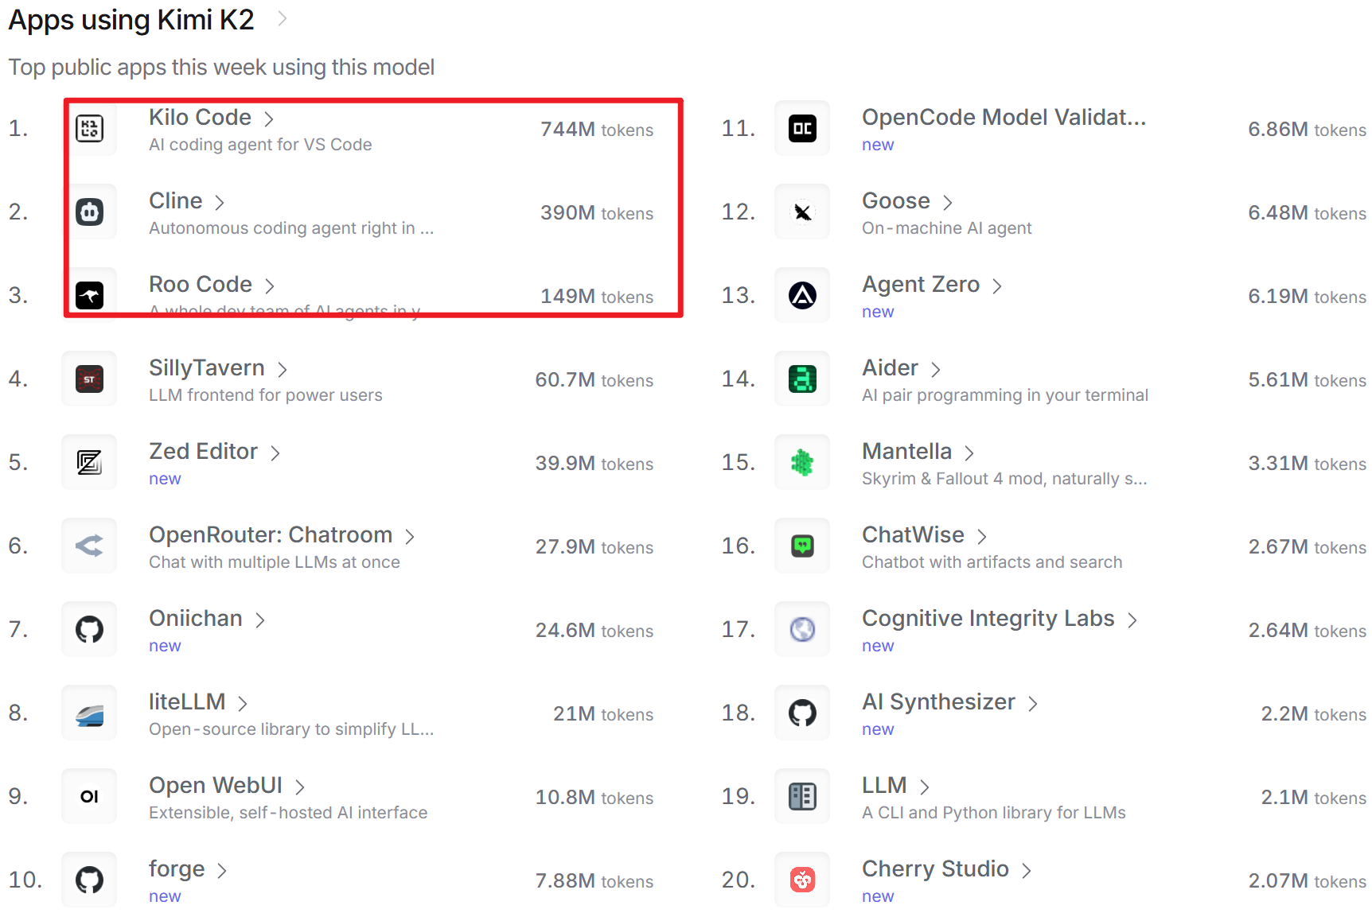Click the Open WebUI icon
The width and height of the screenshot is (1372, 917).
click(x=89, y=796)
